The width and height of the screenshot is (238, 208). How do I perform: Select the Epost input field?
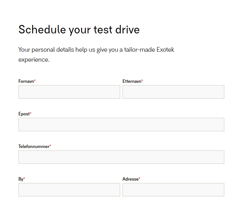coord(121,125)
